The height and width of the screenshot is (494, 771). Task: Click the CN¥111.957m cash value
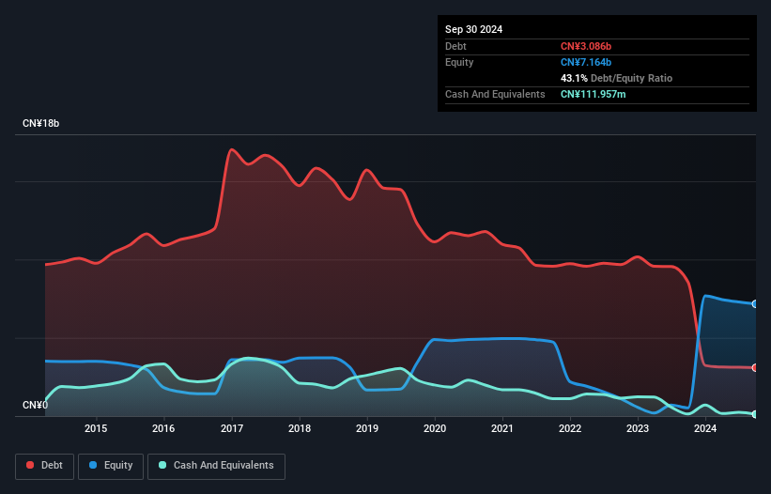593,94
